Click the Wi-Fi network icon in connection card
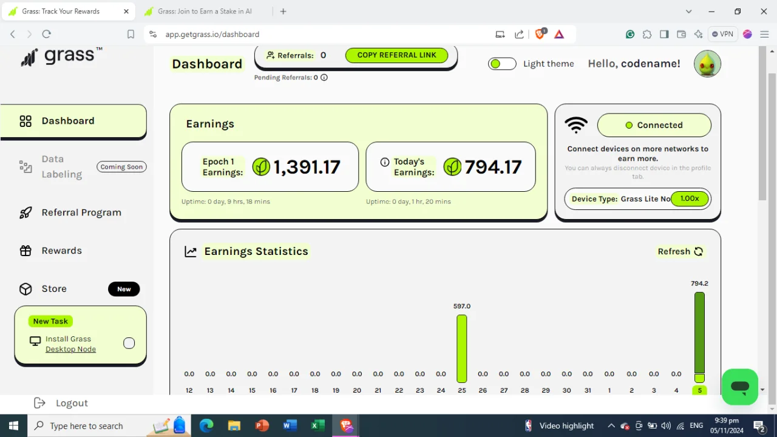 pos(576,125)
